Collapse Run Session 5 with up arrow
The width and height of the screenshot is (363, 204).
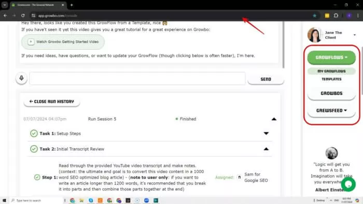click(x=274, y=119)
